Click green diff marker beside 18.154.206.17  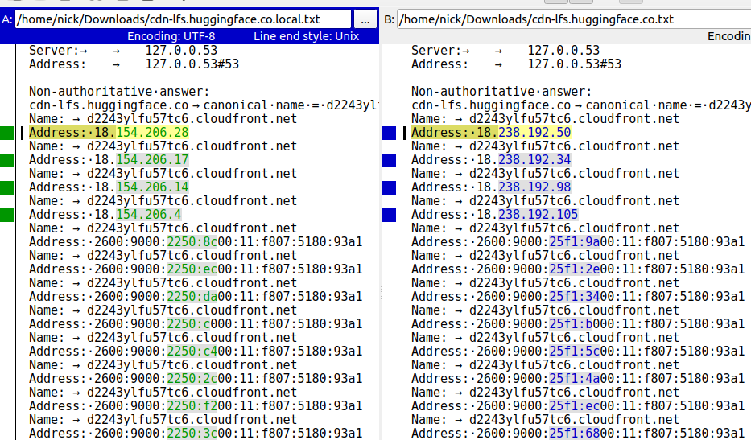click(x=6, y=160)
